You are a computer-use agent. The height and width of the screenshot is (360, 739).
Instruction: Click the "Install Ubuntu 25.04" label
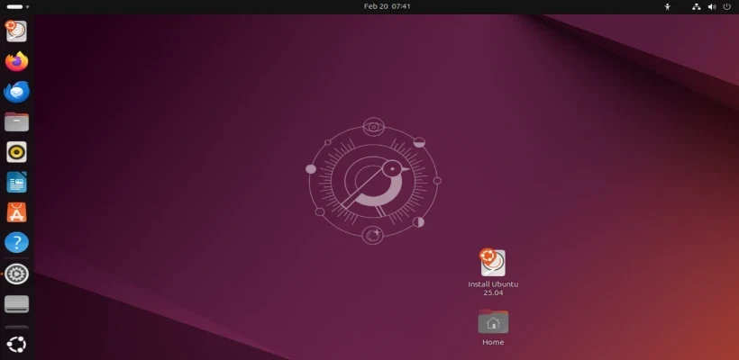point(493,289)
